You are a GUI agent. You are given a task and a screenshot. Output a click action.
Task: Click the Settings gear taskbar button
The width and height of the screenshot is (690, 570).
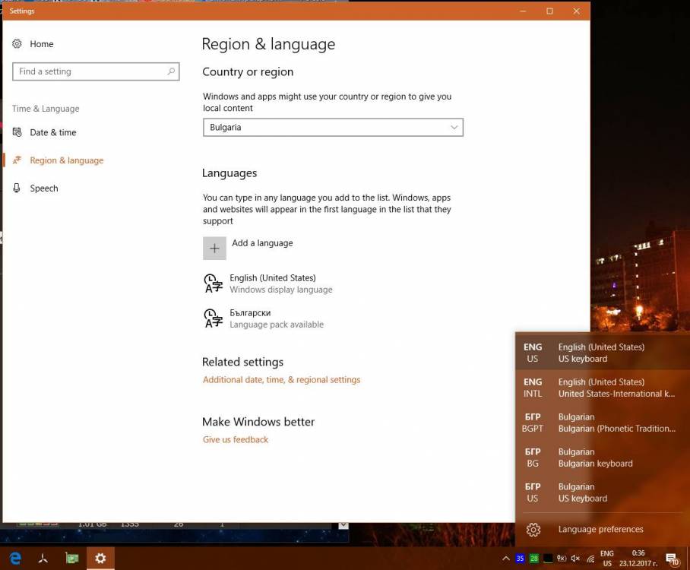pos(100,558)
